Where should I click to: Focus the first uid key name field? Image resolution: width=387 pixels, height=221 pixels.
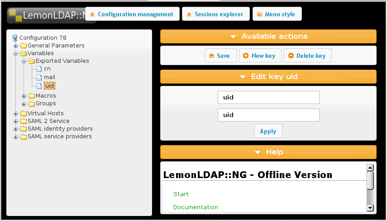(x=268, y=98)
